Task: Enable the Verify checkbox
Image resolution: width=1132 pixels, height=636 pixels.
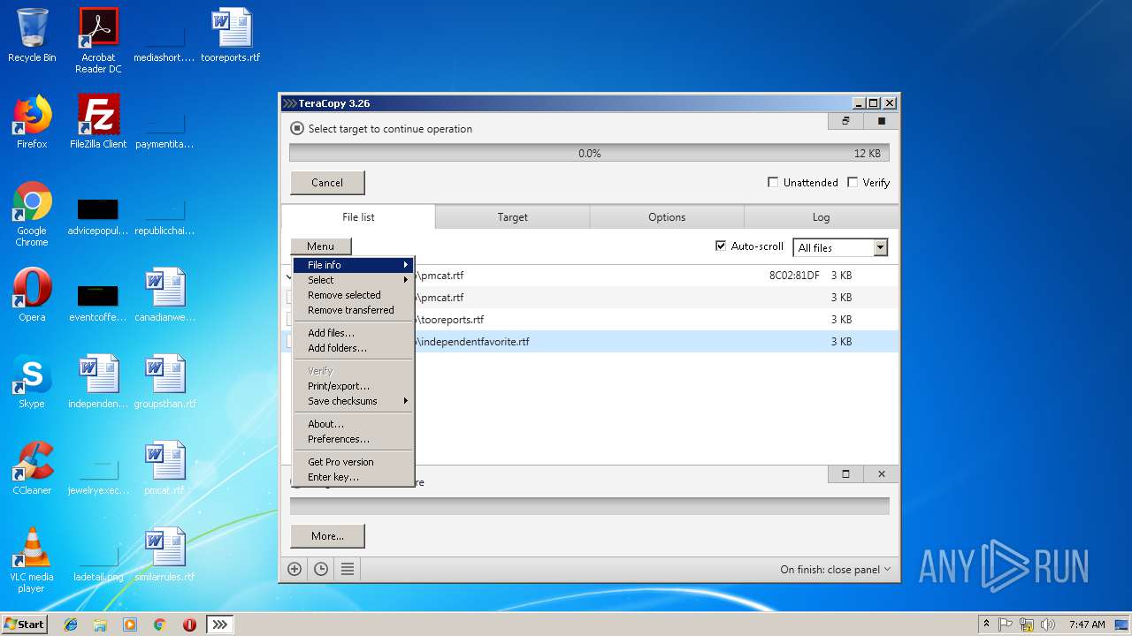Action: [x=853, y=182]
